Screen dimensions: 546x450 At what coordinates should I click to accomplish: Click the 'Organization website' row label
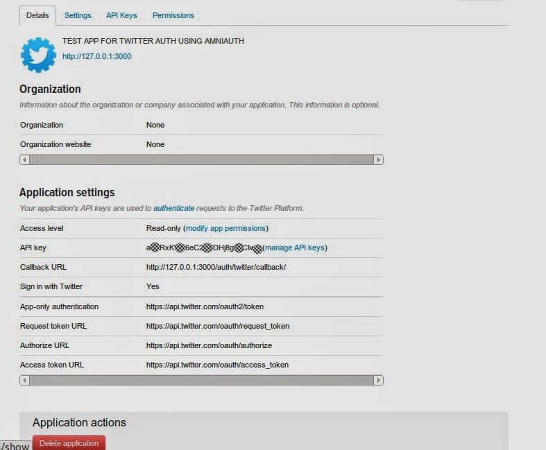pyautogui.click(x=56, y=144)
